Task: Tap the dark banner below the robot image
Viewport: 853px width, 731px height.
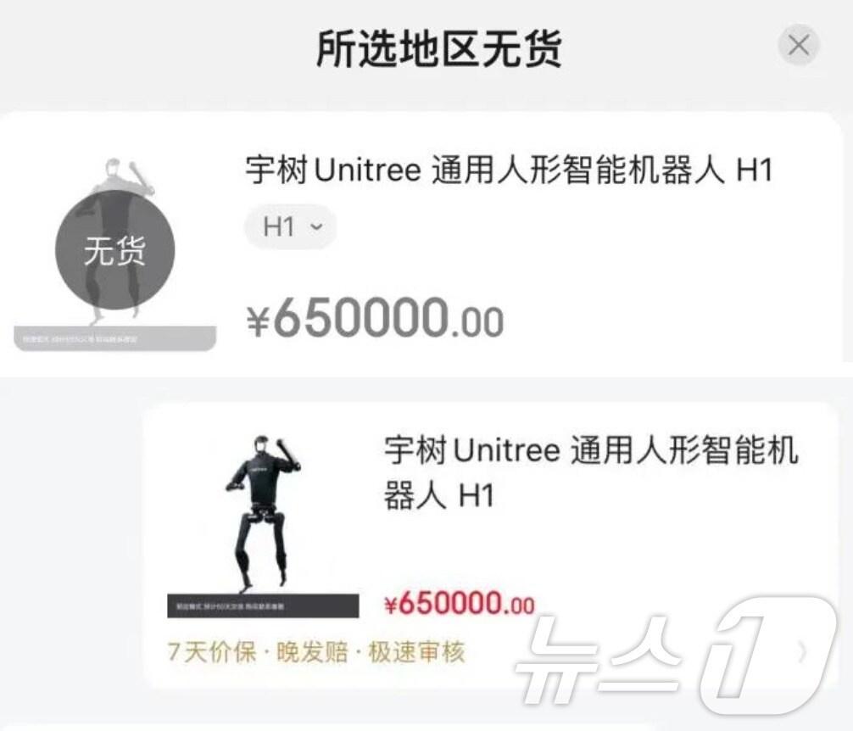Action: click(x=264, y=605)
